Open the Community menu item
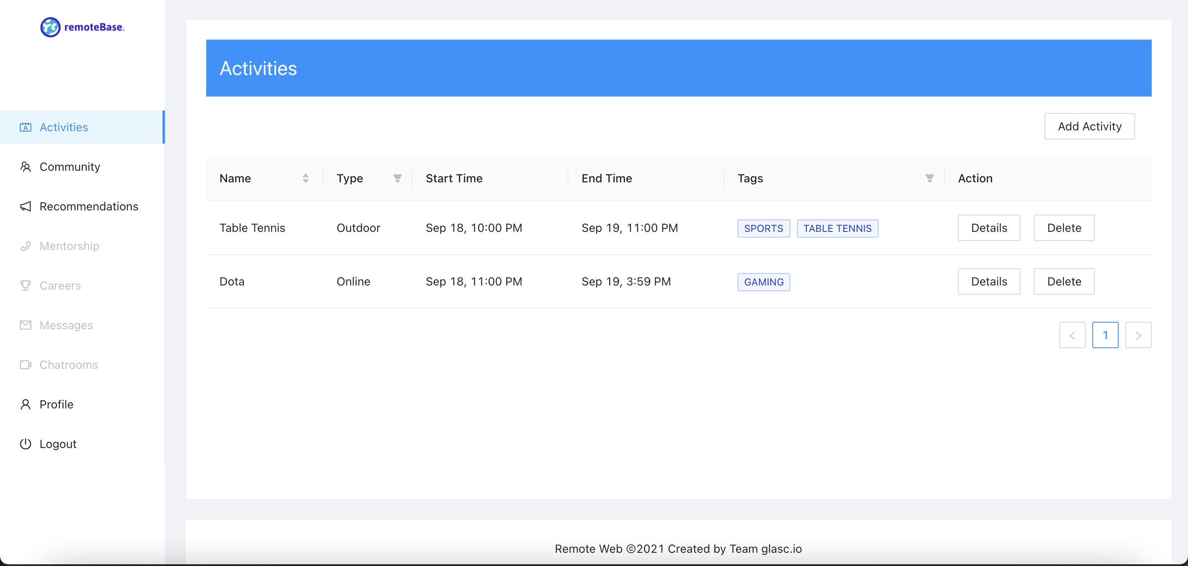1188x566 pixels. 70,167
